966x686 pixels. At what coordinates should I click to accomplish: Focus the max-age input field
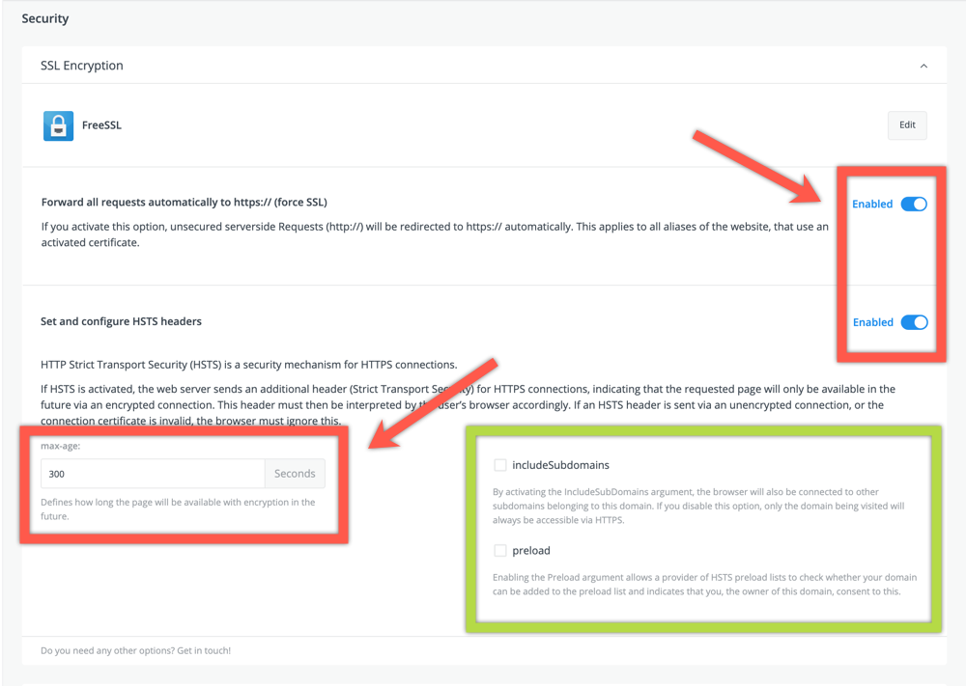[153, 474]
